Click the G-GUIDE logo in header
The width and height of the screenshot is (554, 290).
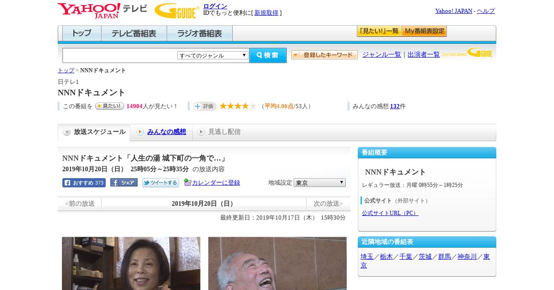(177, 11)
